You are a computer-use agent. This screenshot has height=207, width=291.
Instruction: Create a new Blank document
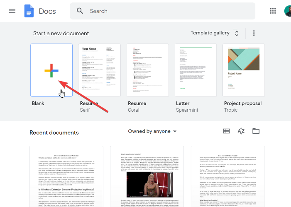pyautogui.click(x=51, y=70)
